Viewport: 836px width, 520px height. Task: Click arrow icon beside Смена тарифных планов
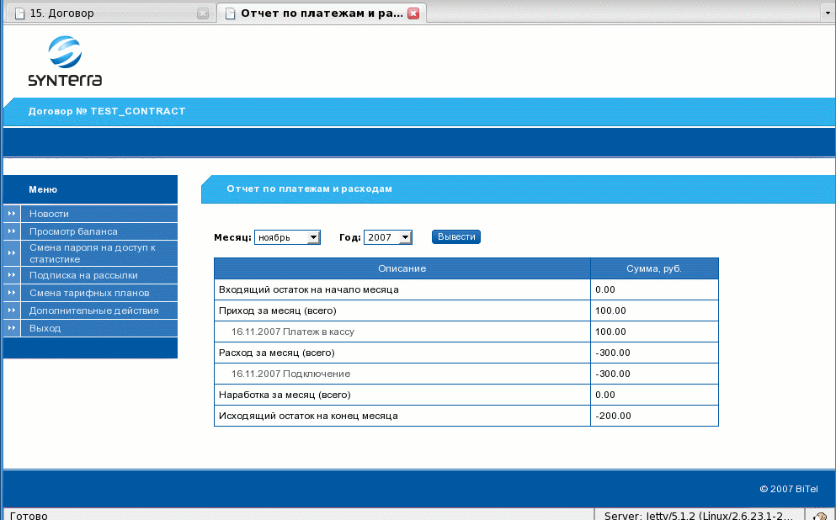point(12,293)
